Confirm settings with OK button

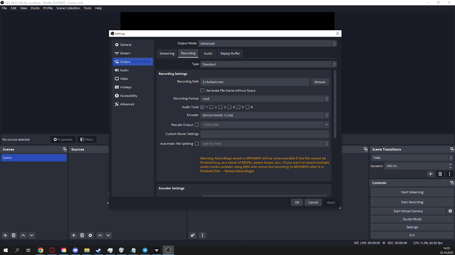[x=297, y=202]
